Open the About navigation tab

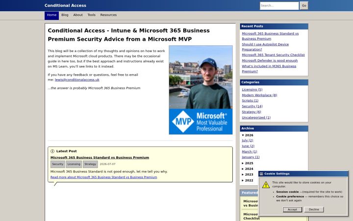pos(78,15)
